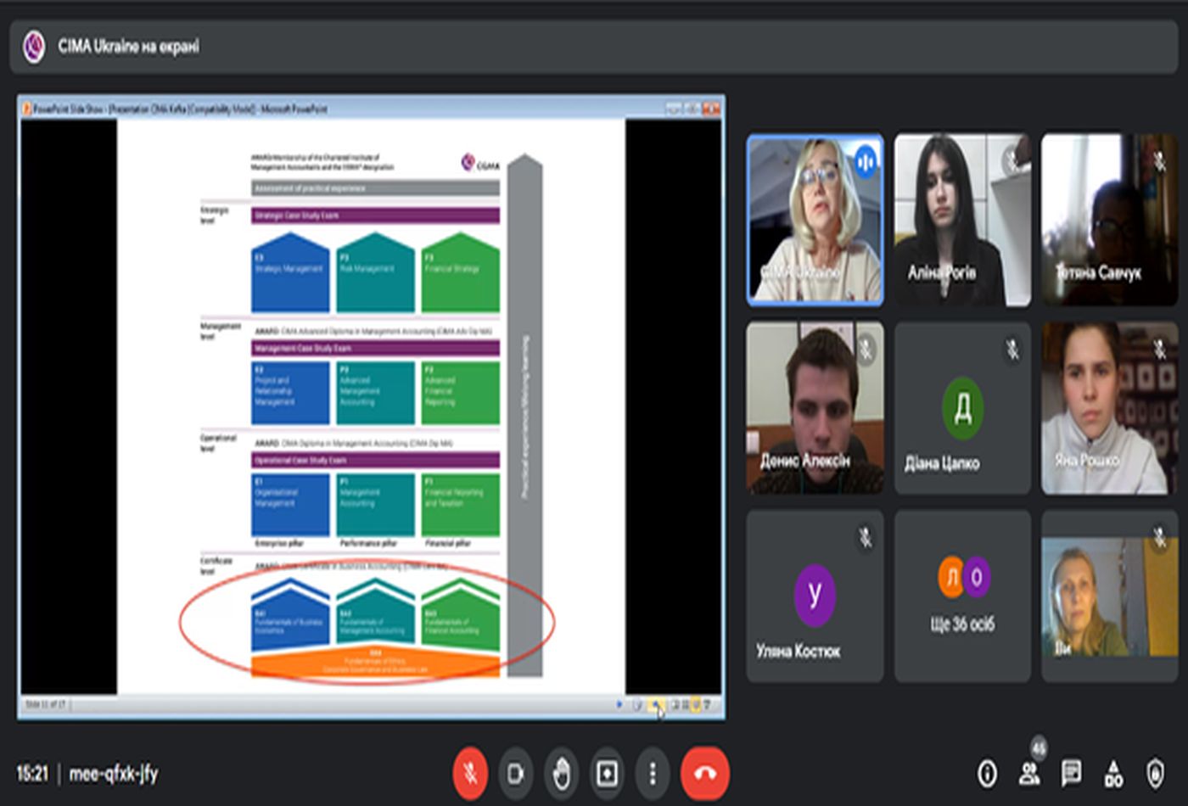Screen dimensions: 1188x806
Task: Click the green F2 Advanced Financial Reporting box
Action: pos(461,393)
